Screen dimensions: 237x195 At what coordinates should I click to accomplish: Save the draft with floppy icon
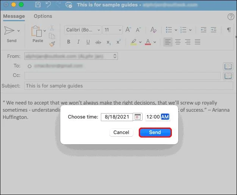click(x=38, y=5)
